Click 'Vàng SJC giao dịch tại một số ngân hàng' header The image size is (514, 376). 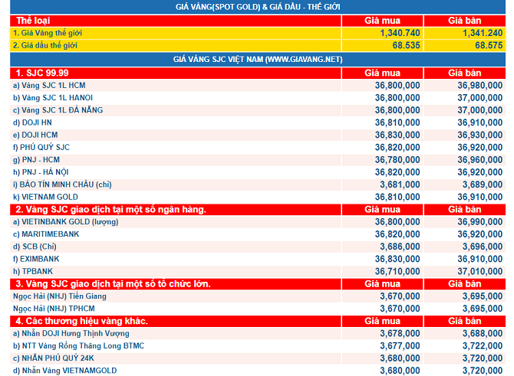(110, 209)
